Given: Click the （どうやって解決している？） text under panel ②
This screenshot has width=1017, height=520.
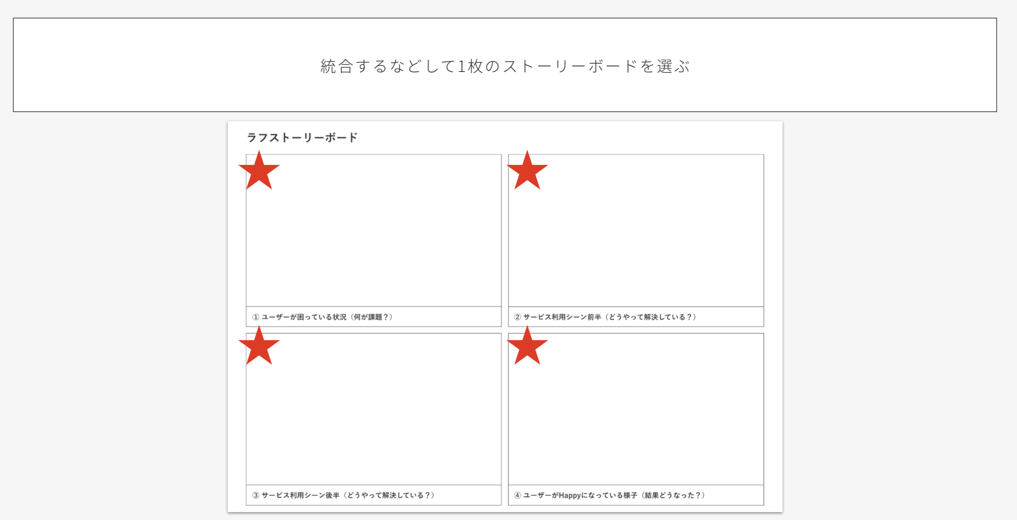Looking at the screenshot, I should pos(651,317).
